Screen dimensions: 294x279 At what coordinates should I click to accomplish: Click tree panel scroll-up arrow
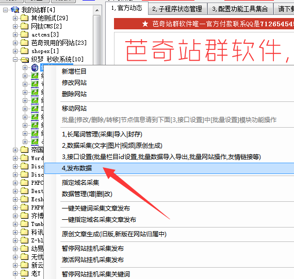[x=97, y=10]
